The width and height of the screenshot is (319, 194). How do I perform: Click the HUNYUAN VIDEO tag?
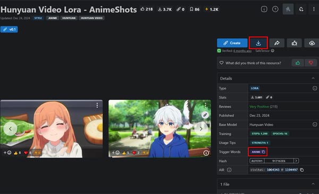click(x=91, y=18)
